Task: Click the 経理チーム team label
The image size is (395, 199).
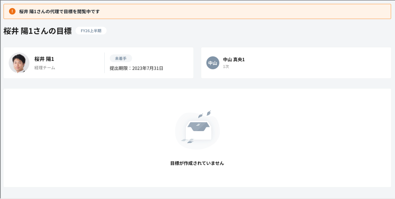Action: click(x=45, y=68)
